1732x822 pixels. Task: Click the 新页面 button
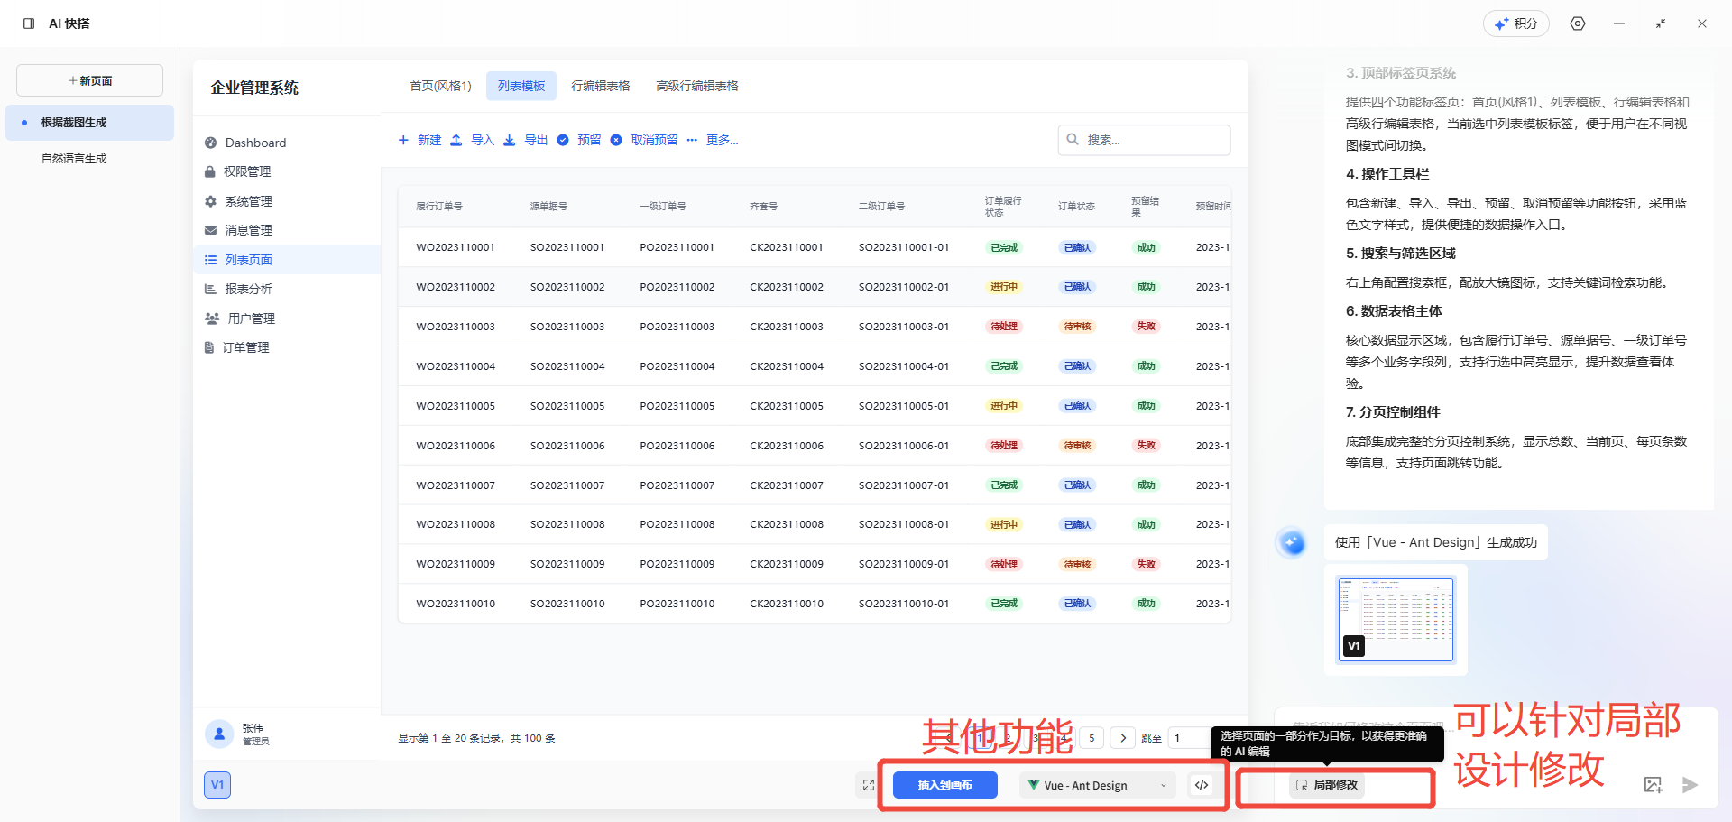[x=90, y=80]
